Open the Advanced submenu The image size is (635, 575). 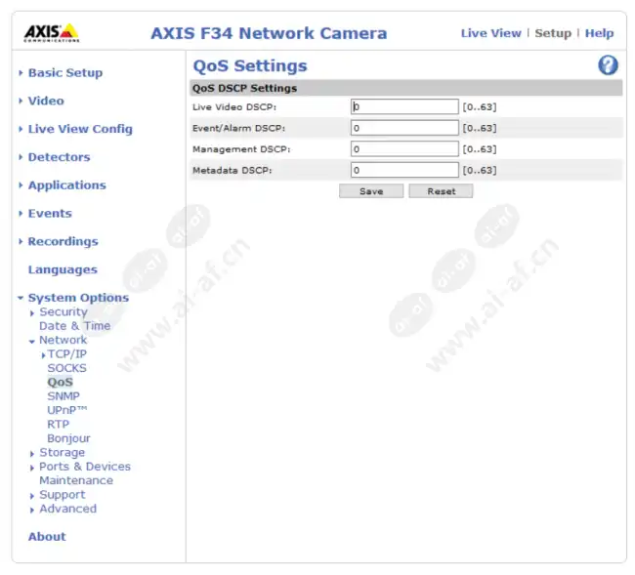click(68, 509)
